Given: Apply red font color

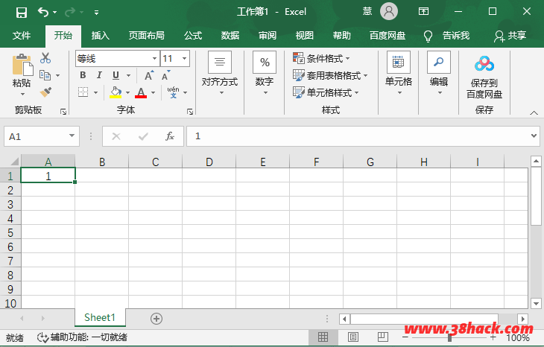Looking at the screenshot, I should point(141,92).
